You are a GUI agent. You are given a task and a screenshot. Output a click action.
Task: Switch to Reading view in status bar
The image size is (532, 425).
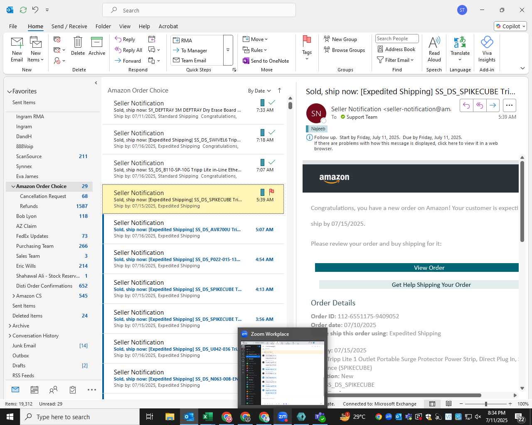[x=449, y=404]
